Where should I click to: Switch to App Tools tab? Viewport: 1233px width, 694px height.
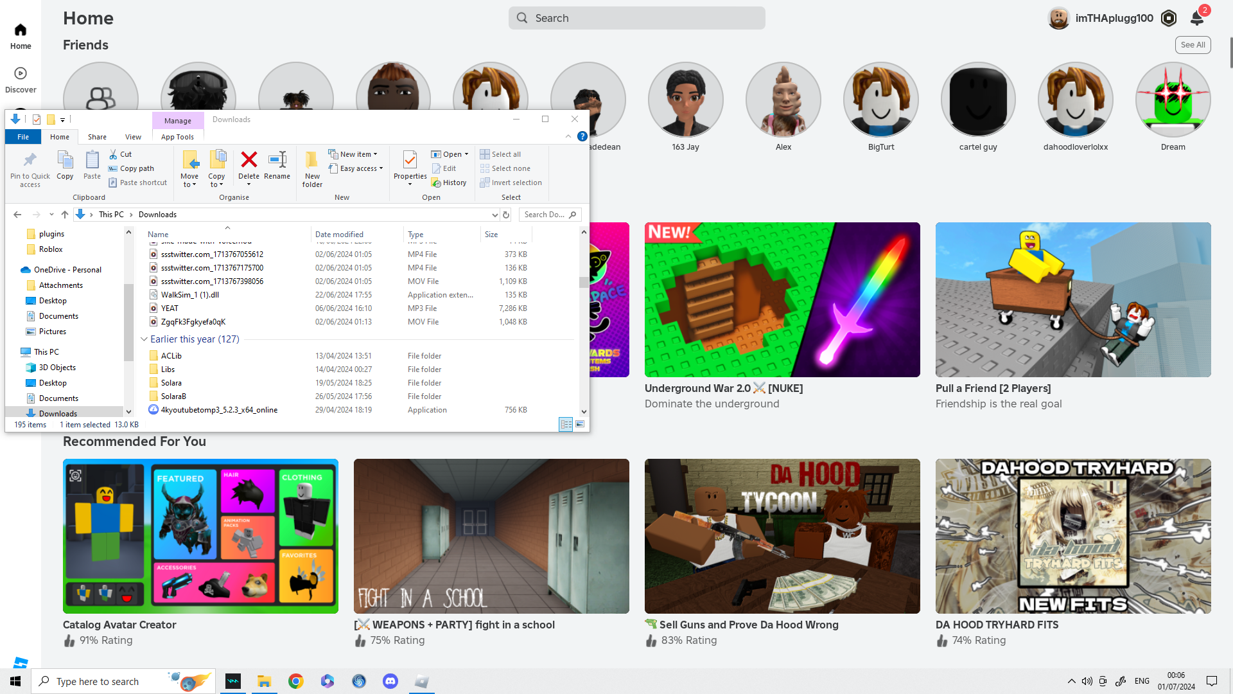pyautogui.click(x=177, y=137)
